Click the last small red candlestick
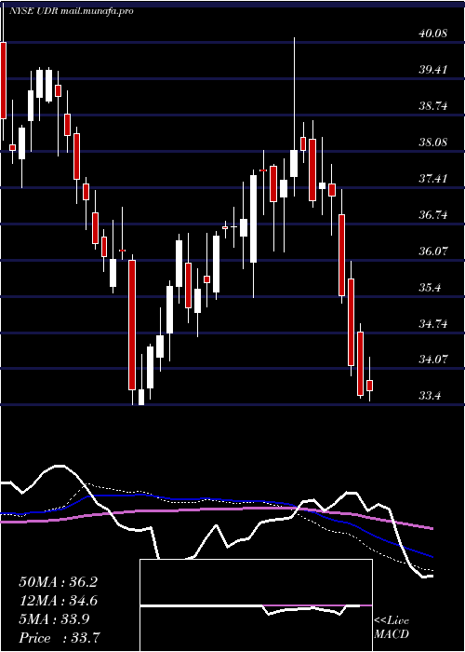465x652 pixels. tap(369, 386)
